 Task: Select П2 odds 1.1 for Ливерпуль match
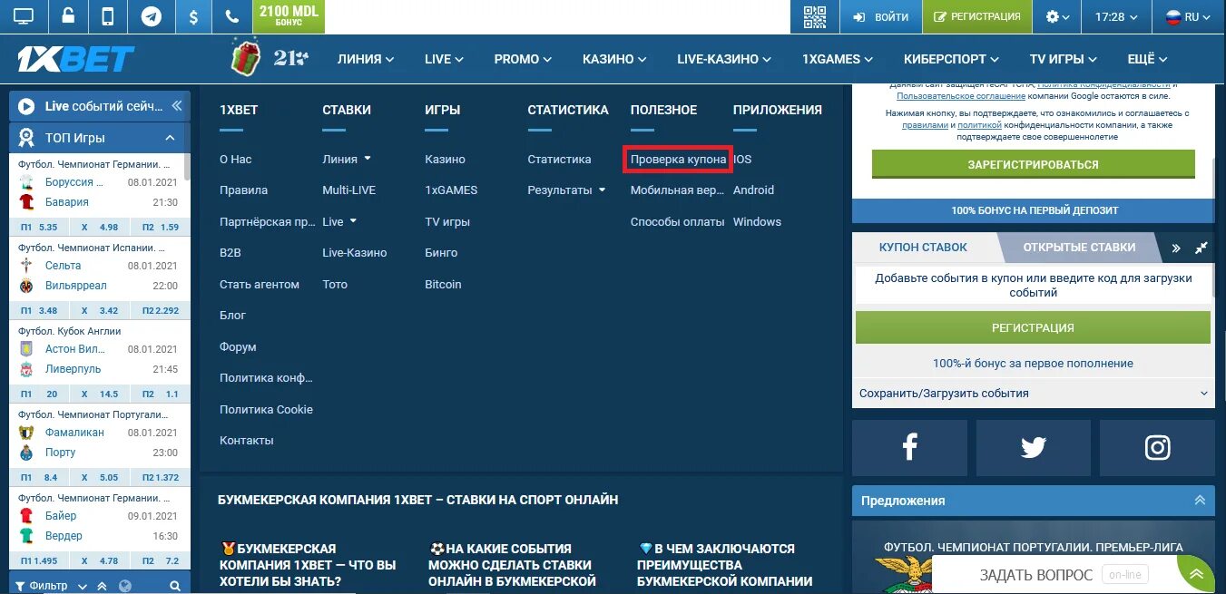point(160,394)
